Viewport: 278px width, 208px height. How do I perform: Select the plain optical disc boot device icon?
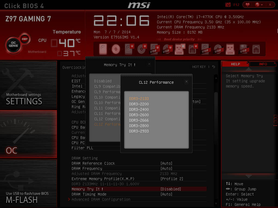116,49
